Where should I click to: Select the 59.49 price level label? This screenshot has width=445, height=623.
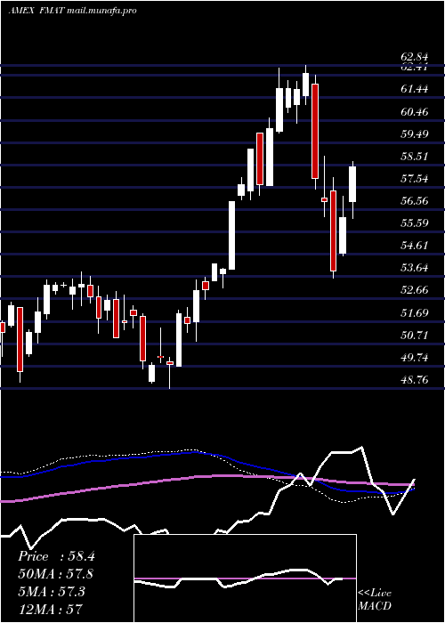tap(415, 133)
